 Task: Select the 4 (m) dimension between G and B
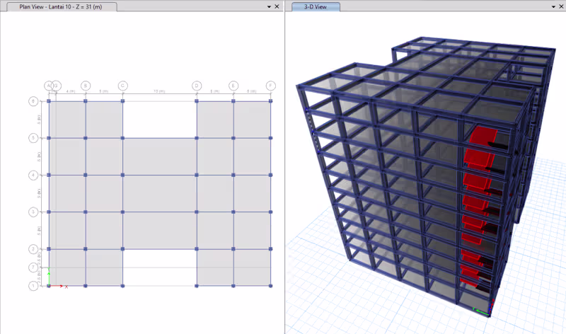click(x=70, y=91)
